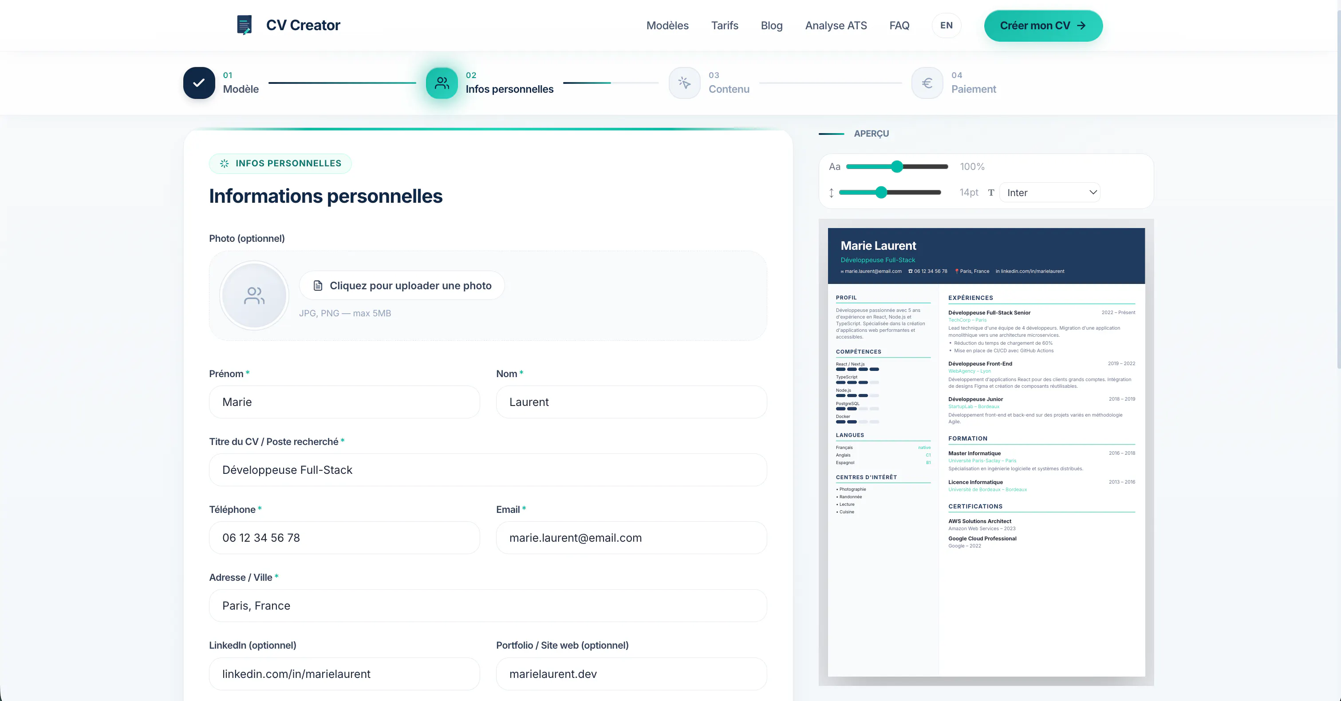Image resolution: width=1341 pixels, height=701 pixels.
Task: Click Cliquez pour uploader une photo
Action: tap(402, 285)
